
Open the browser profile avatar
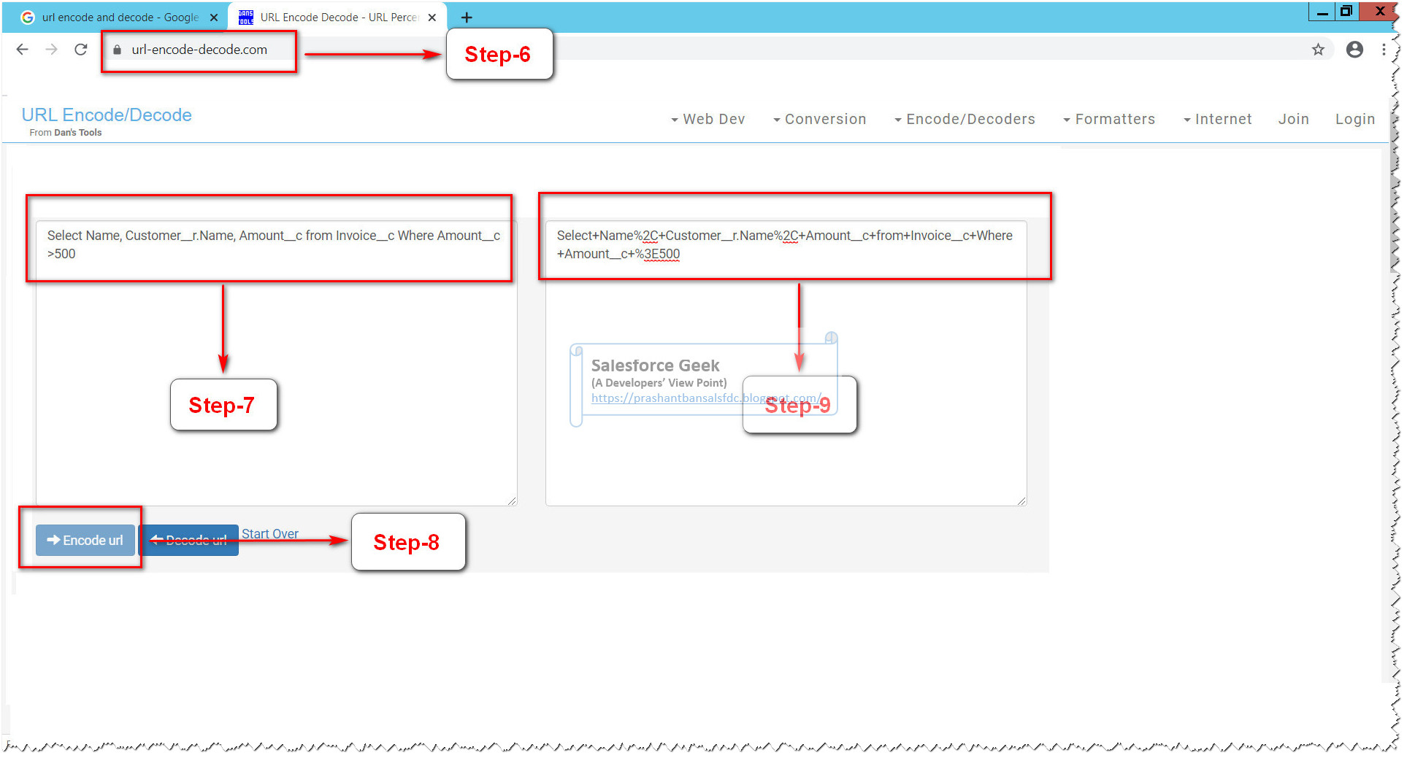tap(1354, 49)
